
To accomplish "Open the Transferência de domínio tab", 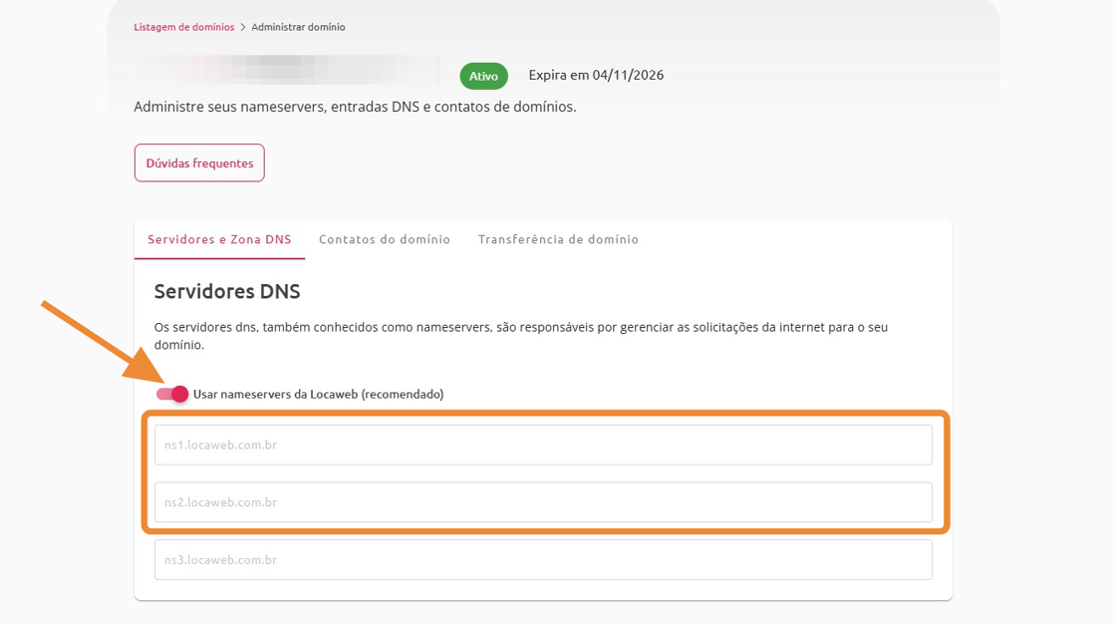I will [558, 239].
